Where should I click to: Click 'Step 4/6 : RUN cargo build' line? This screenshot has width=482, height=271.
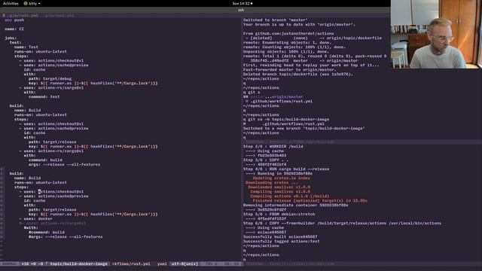pyautogui.click(x=286, y=169)
